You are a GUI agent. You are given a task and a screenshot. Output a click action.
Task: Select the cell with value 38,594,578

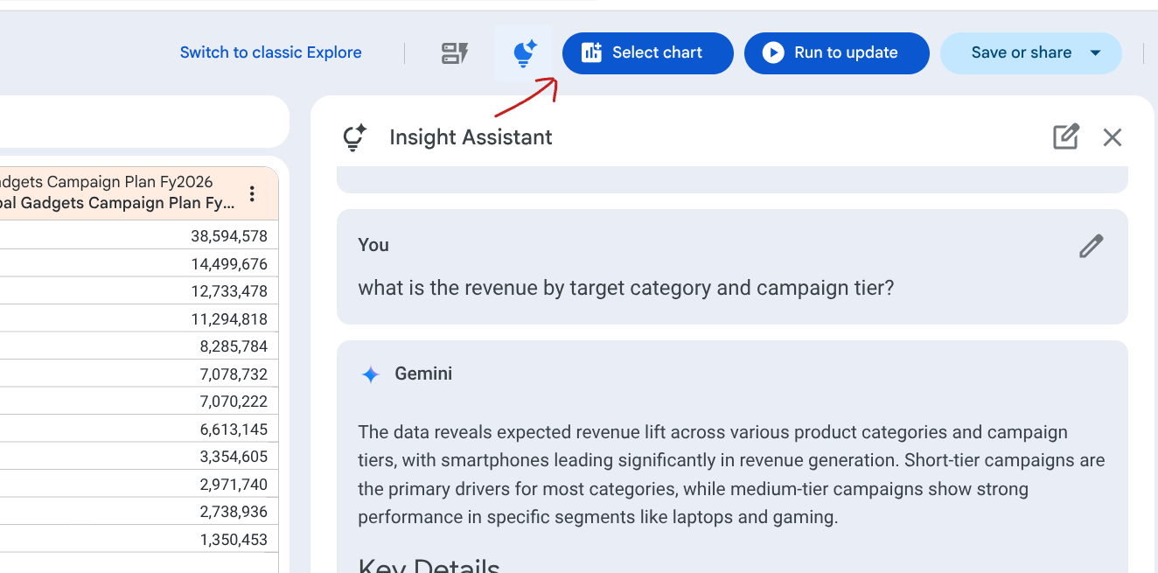tap(229, 236)
